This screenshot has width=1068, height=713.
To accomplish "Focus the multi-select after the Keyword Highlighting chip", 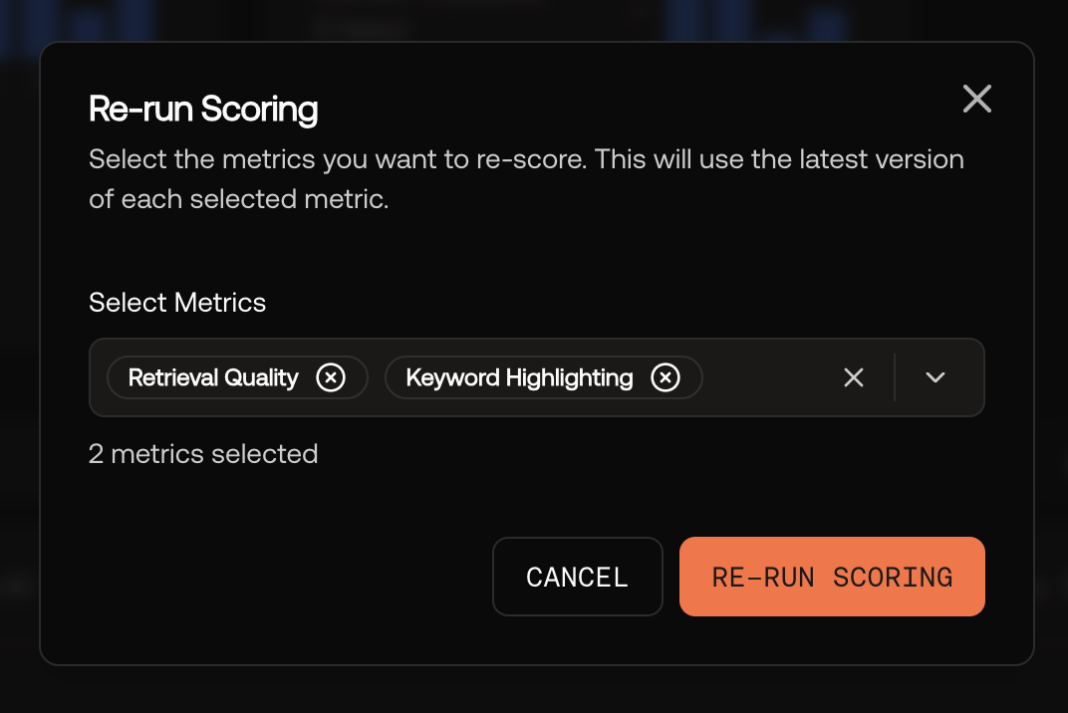I will (770, 377).
